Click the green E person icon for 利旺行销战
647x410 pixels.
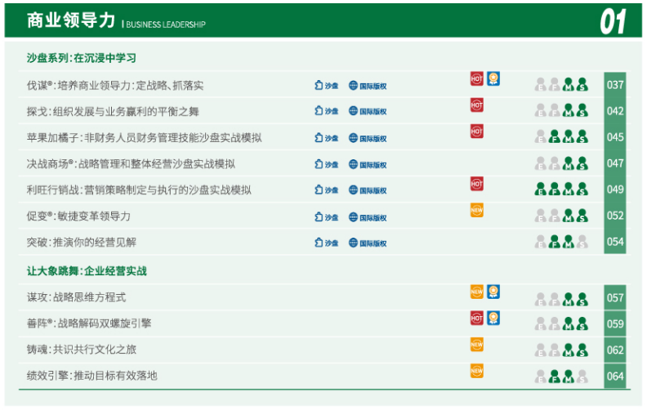click(x=541, y=189)
